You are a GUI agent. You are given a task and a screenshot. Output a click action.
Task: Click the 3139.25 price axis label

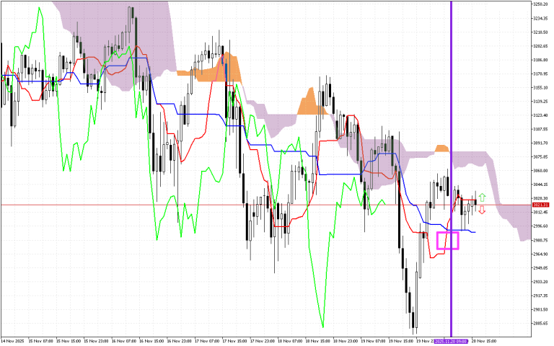pyautogui.click(x=540, y=102)
